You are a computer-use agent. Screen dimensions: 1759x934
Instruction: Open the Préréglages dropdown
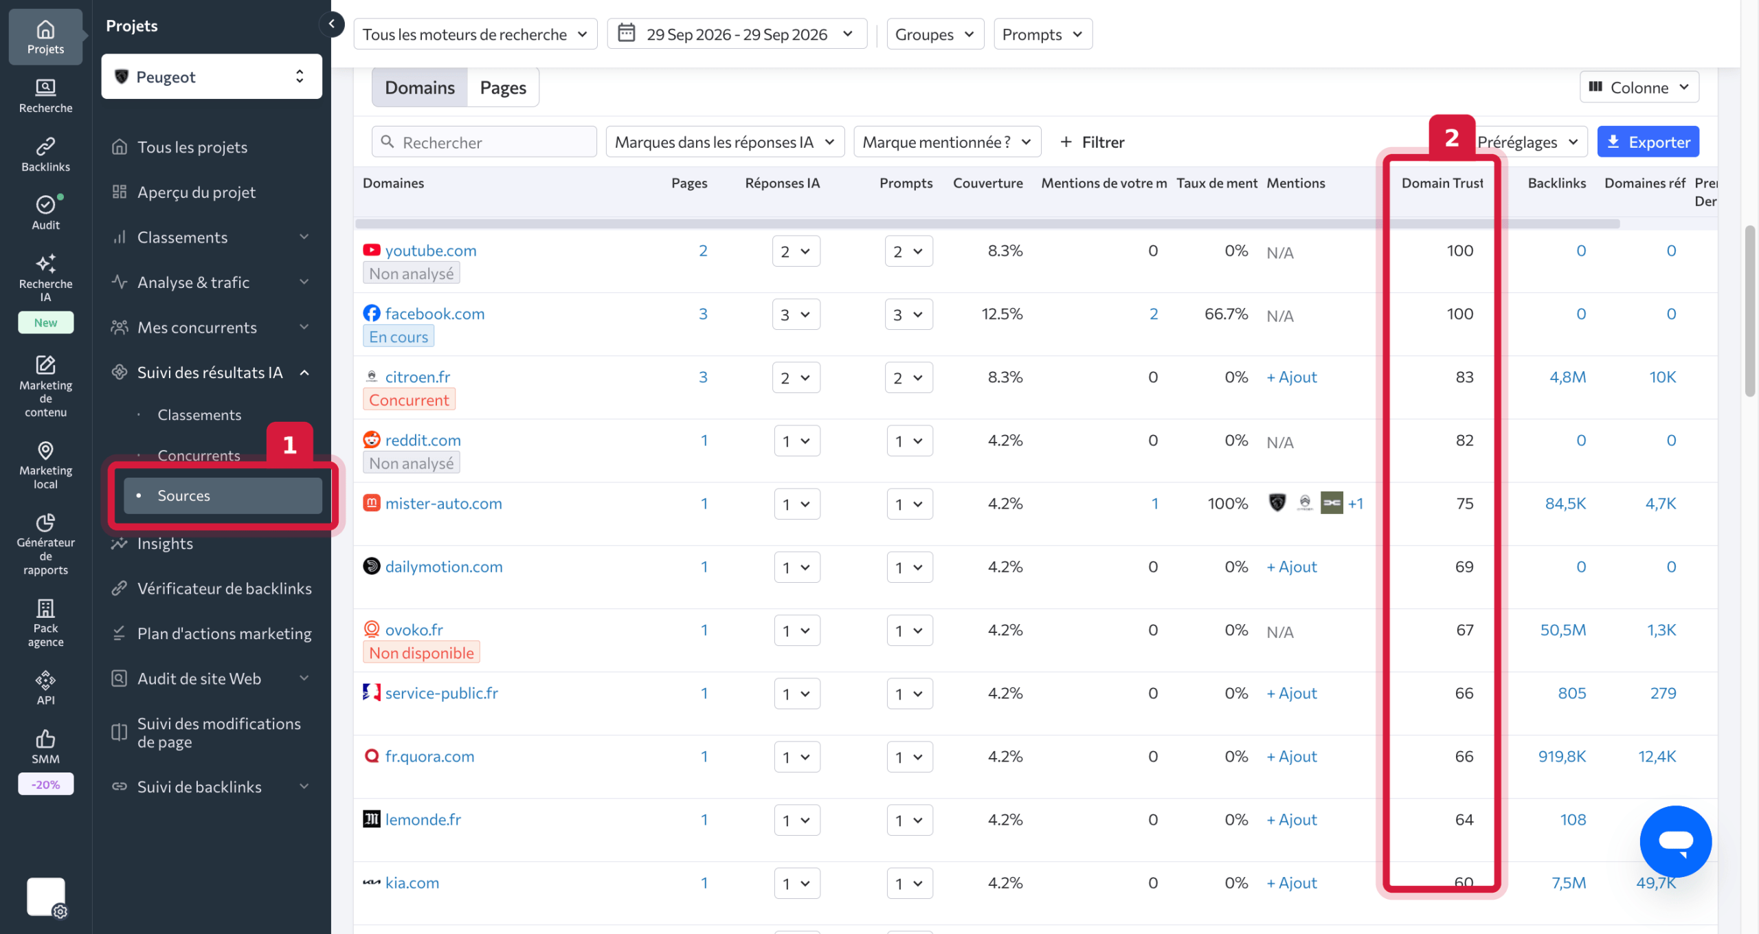click(x=1529, y=142)
